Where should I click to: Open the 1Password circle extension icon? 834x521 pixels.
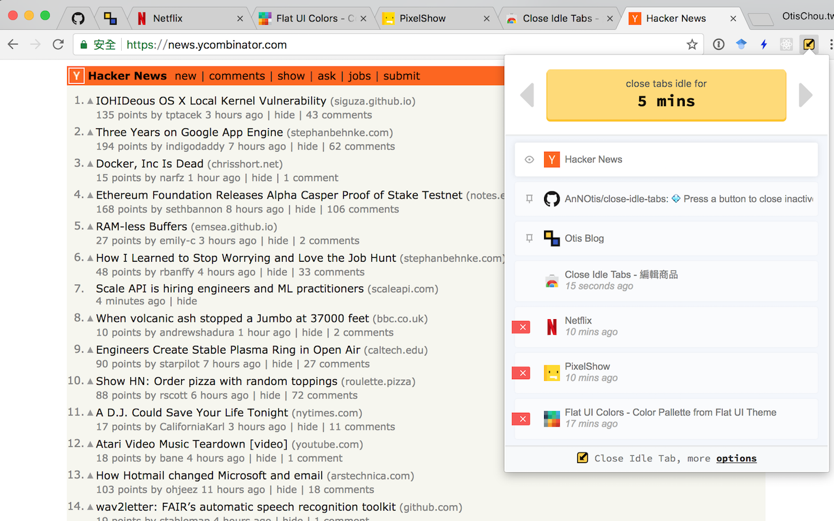click(x=717, y=44)
